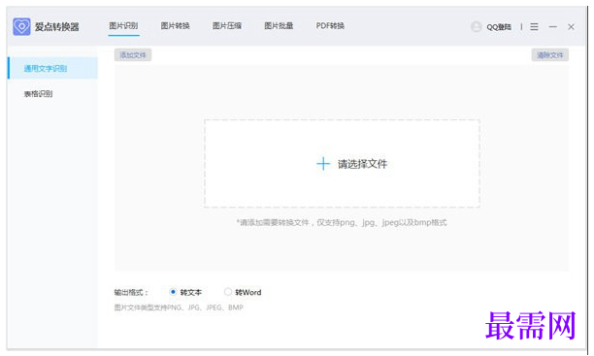
Task: Click the blue plus icon to add file
Action: [323, 164]
